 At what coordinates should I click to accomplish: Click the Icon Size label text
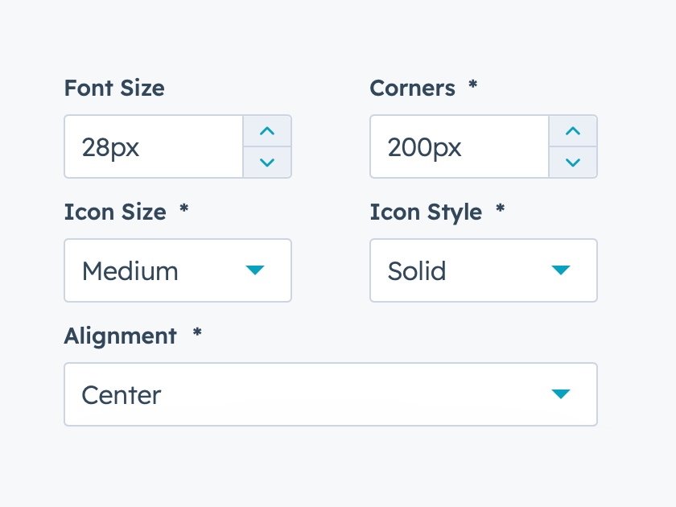click(x=115, y=212)
